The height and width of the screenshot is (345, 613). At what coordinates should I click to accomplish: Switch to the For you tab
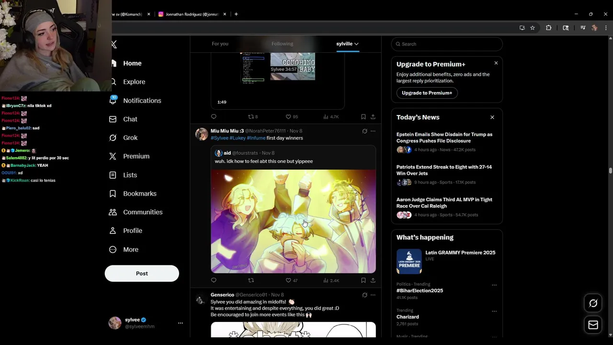pyautogui.click(x=220, y=44)
